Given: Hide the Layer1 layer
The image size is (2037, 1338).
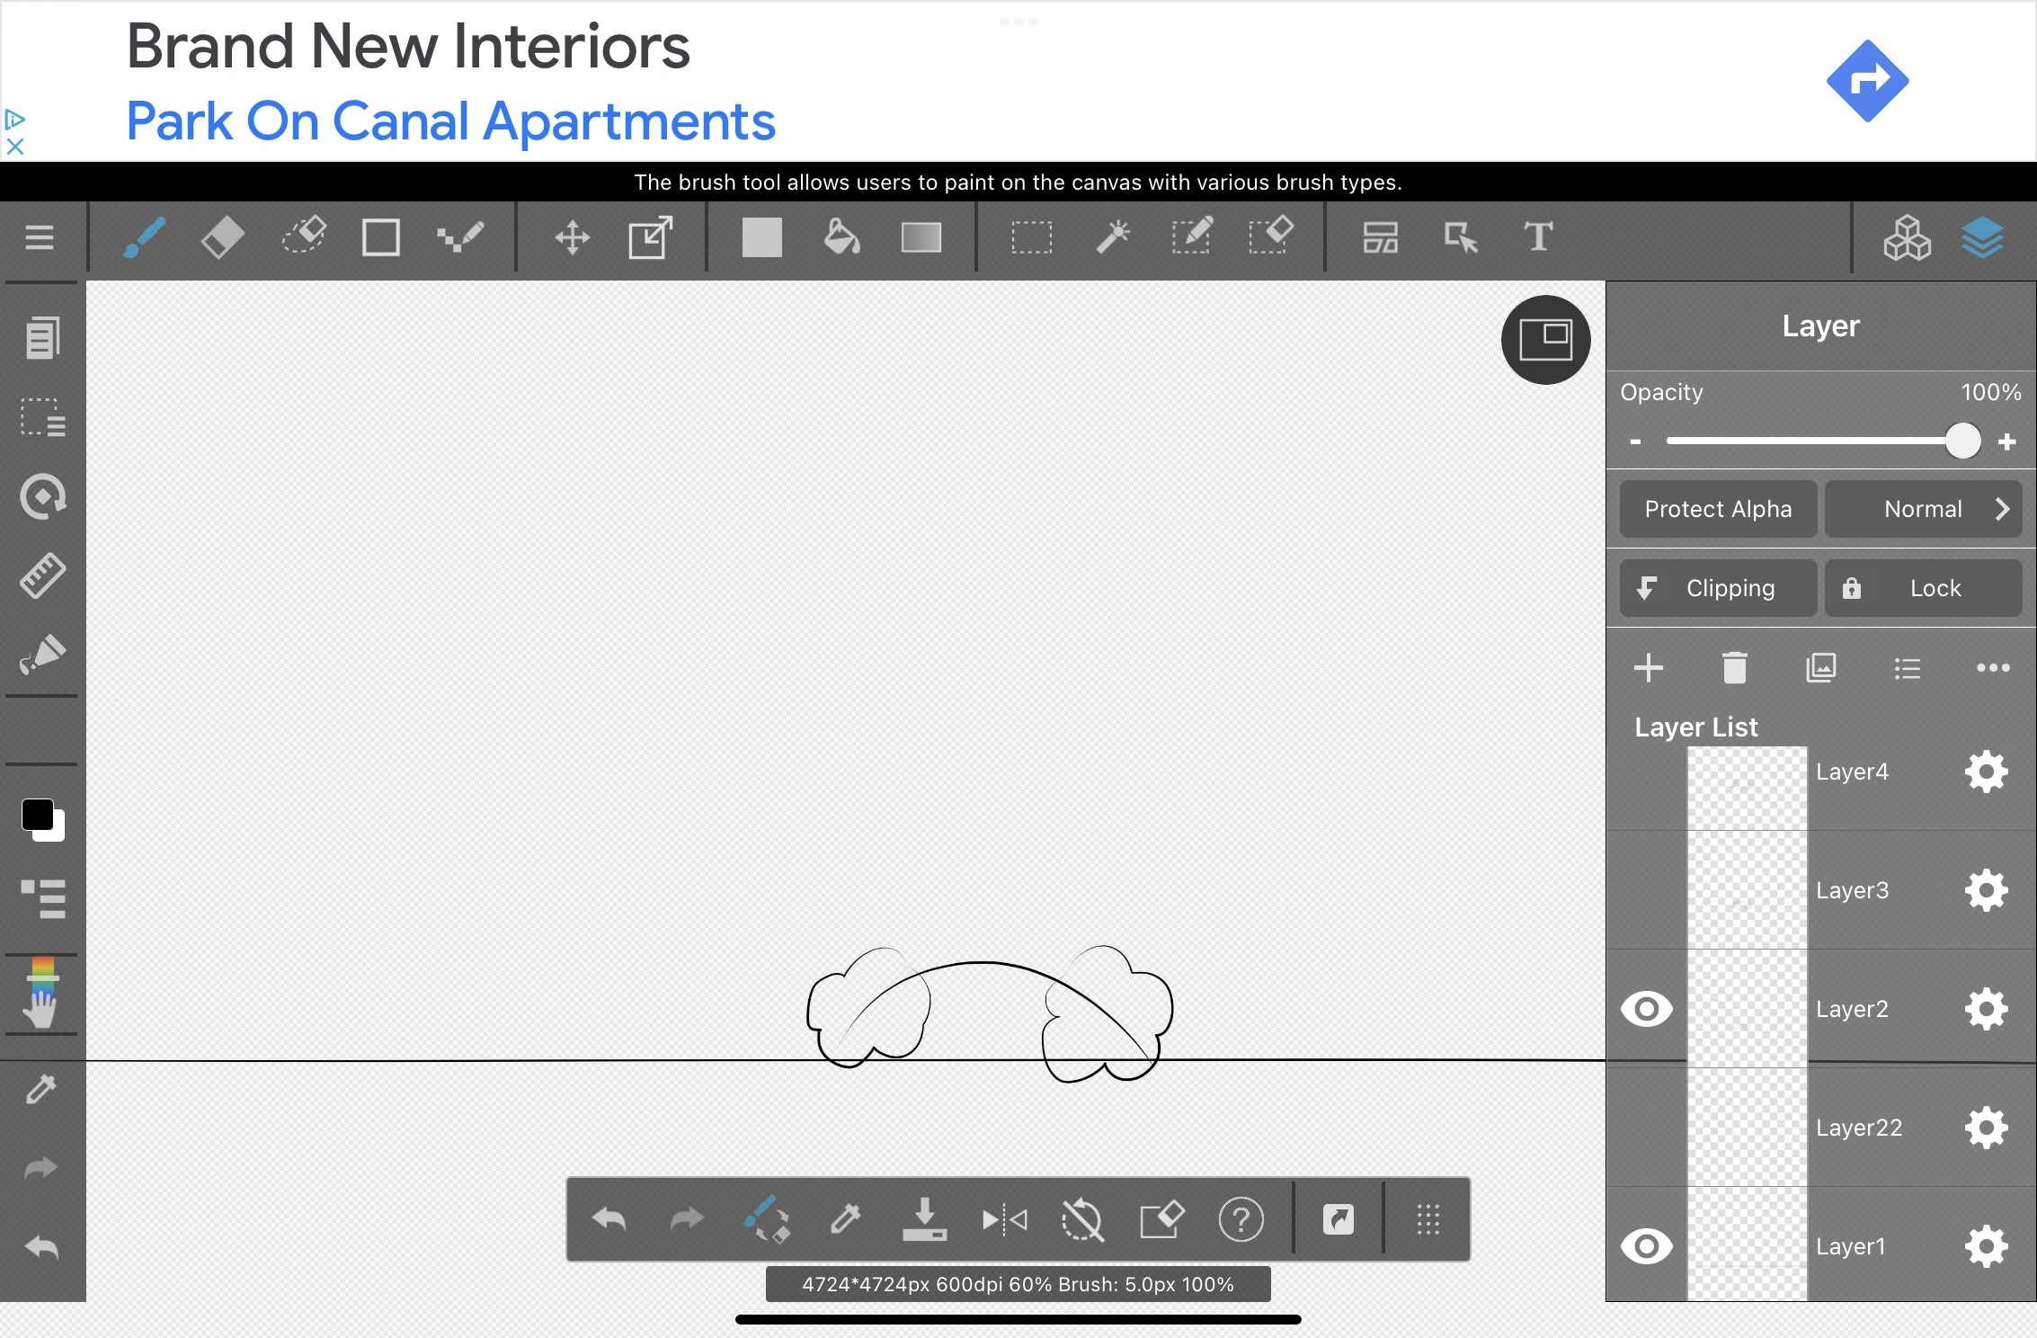Looking at the screenshot, I should click(x=1647, y=1246).
